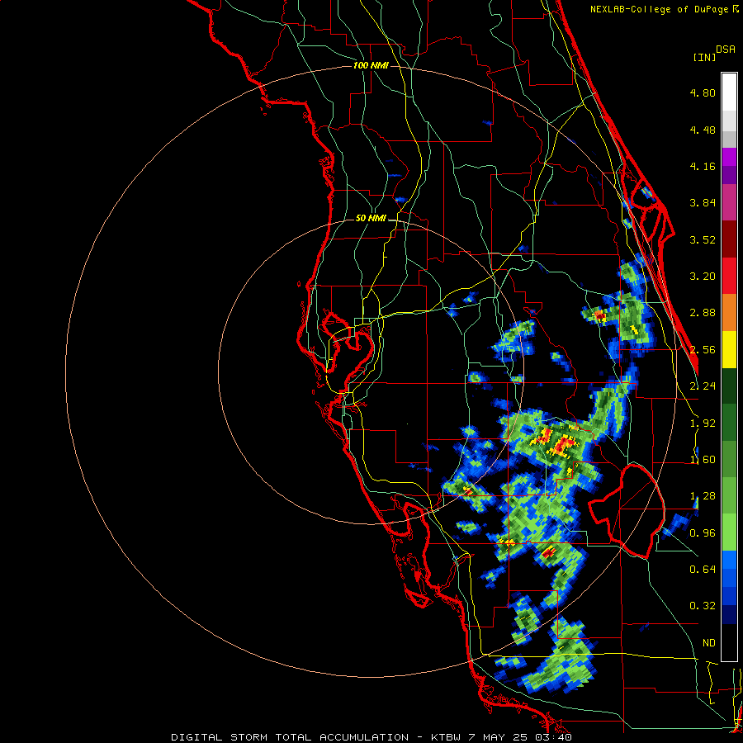This screenshot has width=743, height=743.
Task: Pick the orange legend swatch
Action: tap(729, 312)
